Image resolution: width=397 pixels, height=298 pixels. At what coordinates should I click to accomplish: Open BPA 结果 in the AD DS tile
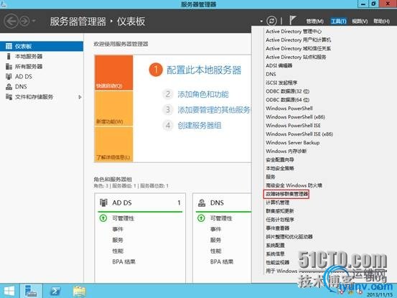pyautogui.click(x=123, y=262)
